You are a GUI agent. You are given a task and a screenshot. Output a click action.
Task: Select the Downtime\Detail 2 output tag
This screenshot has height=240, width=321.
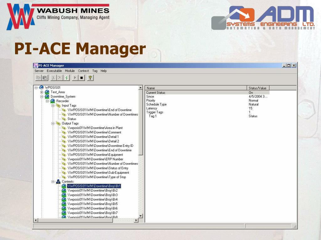click(93, 141)
